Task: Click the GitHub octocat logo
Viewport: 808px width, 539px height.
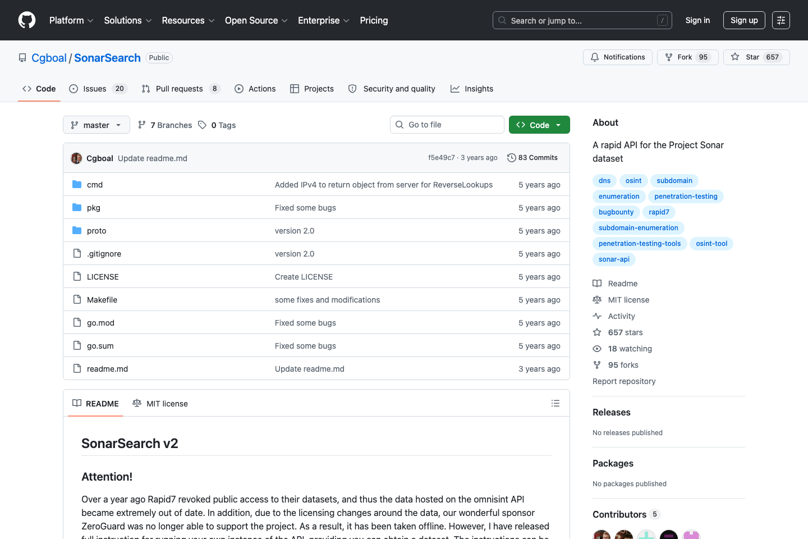Action: tap(26, 20)
